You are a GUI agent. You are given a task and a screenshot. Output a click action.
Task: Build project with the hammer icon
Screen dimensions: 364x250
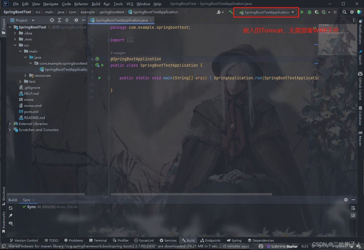(x=231, y=12)
